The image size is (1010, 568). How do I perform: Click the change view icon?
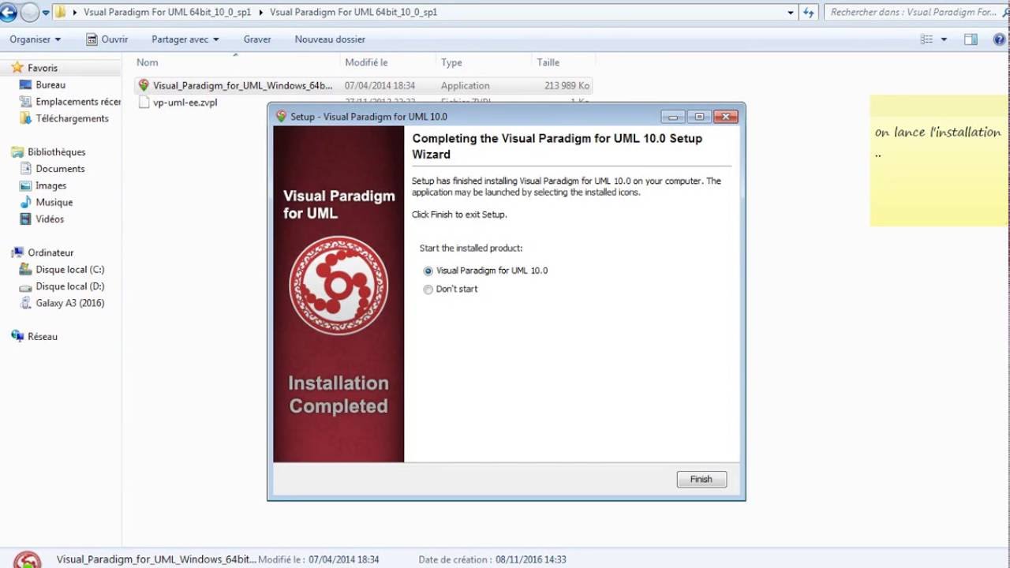926,39
